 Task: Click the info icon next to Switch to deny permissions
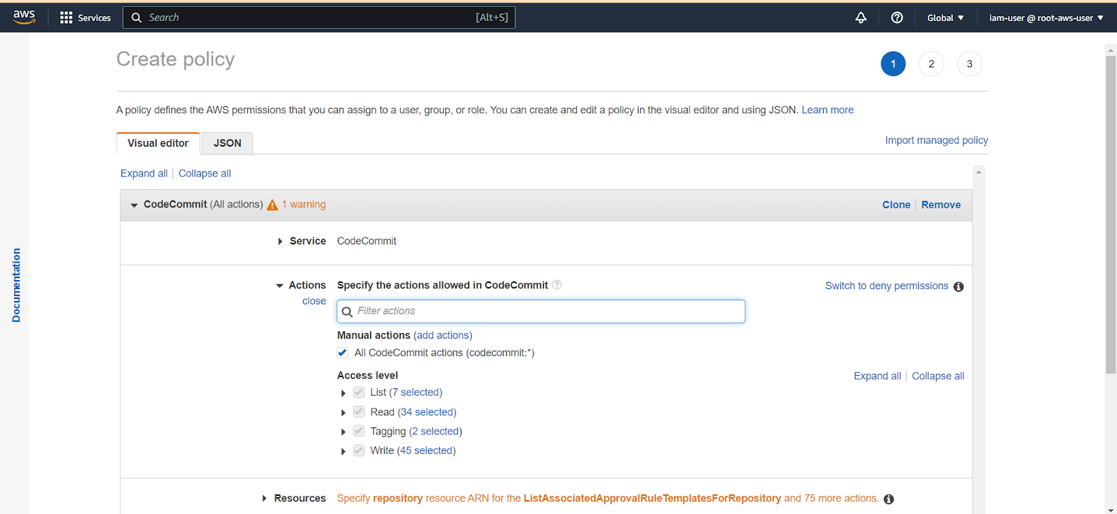(959, 286)
